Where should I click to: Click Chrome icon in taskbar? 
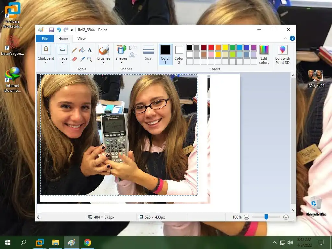pyautogui.click(x=87, y=243)
